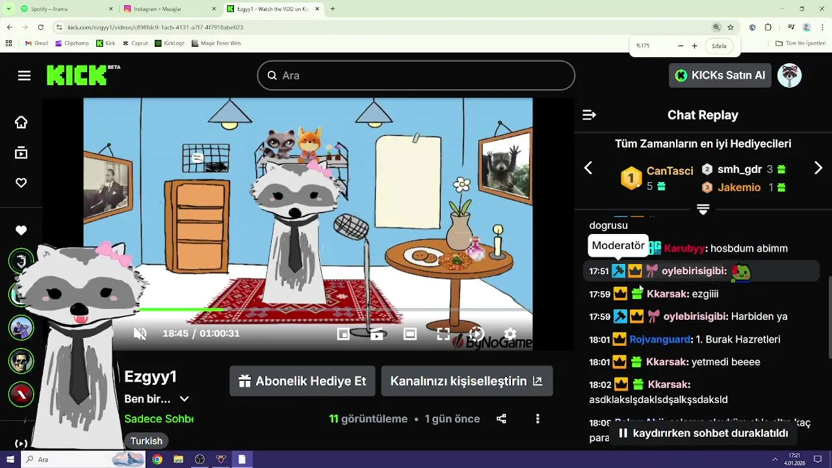Expand the Ben bir... title chevron
This screenshot has height=468, width=832.
tap(185, 399)
